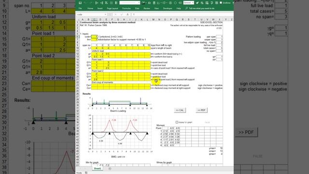
Task: Expand the chart icon dropdown arrow
Action: point(161,3)
